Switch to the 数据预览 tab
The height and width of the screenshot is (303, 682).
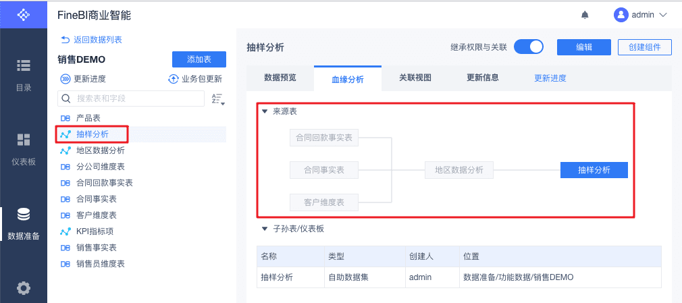[x=280, y=78]
